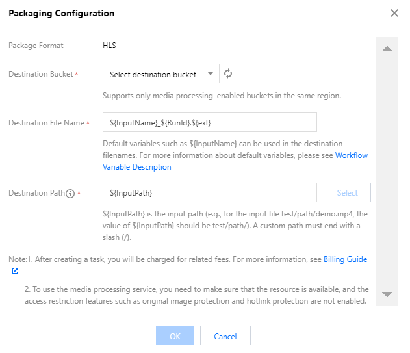
Task: Click the Destination Path label
Action: coord(36,193)
